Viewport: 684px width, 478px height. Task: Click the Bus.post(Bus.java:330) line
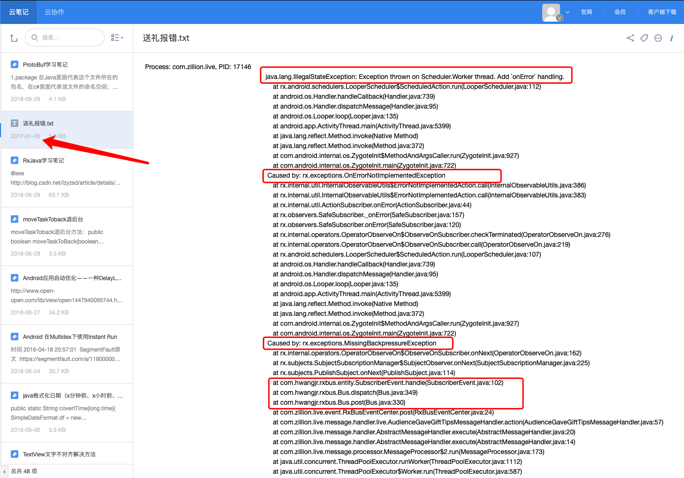tap(339, 402)
